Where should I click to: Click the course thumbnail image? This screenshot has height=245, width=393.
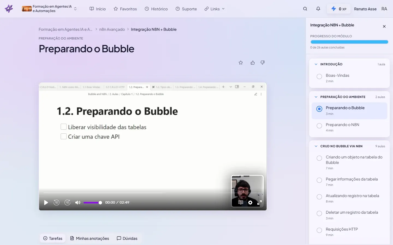coord(27,9)
